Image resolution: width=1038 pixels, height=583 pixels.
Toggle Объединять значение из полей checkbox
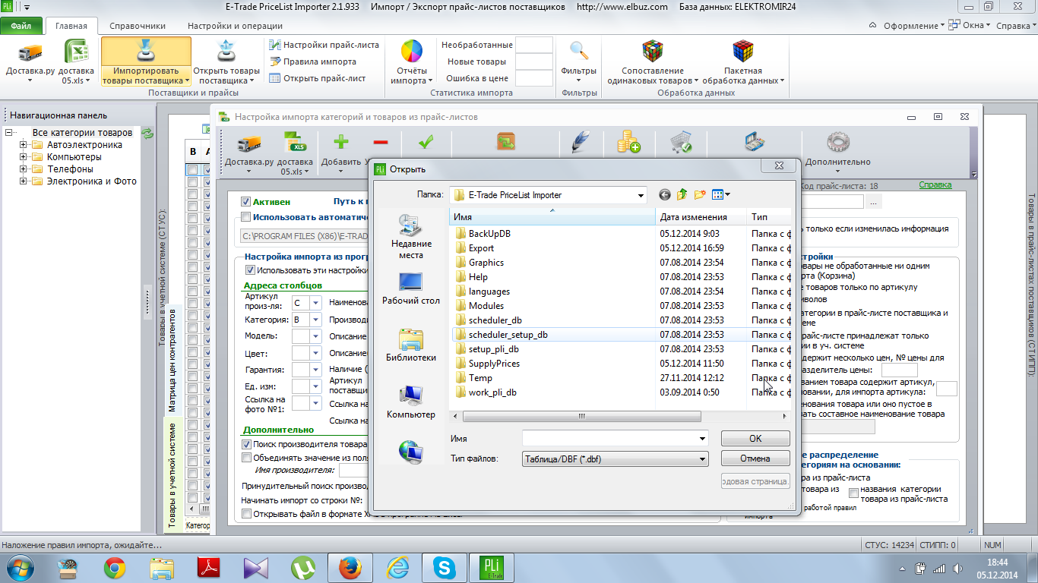point(246,458)
